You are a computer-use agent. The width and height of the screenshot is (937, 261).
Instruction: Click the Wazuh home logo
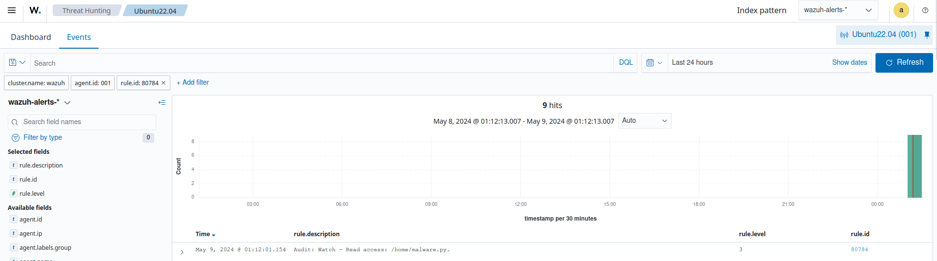35,10
